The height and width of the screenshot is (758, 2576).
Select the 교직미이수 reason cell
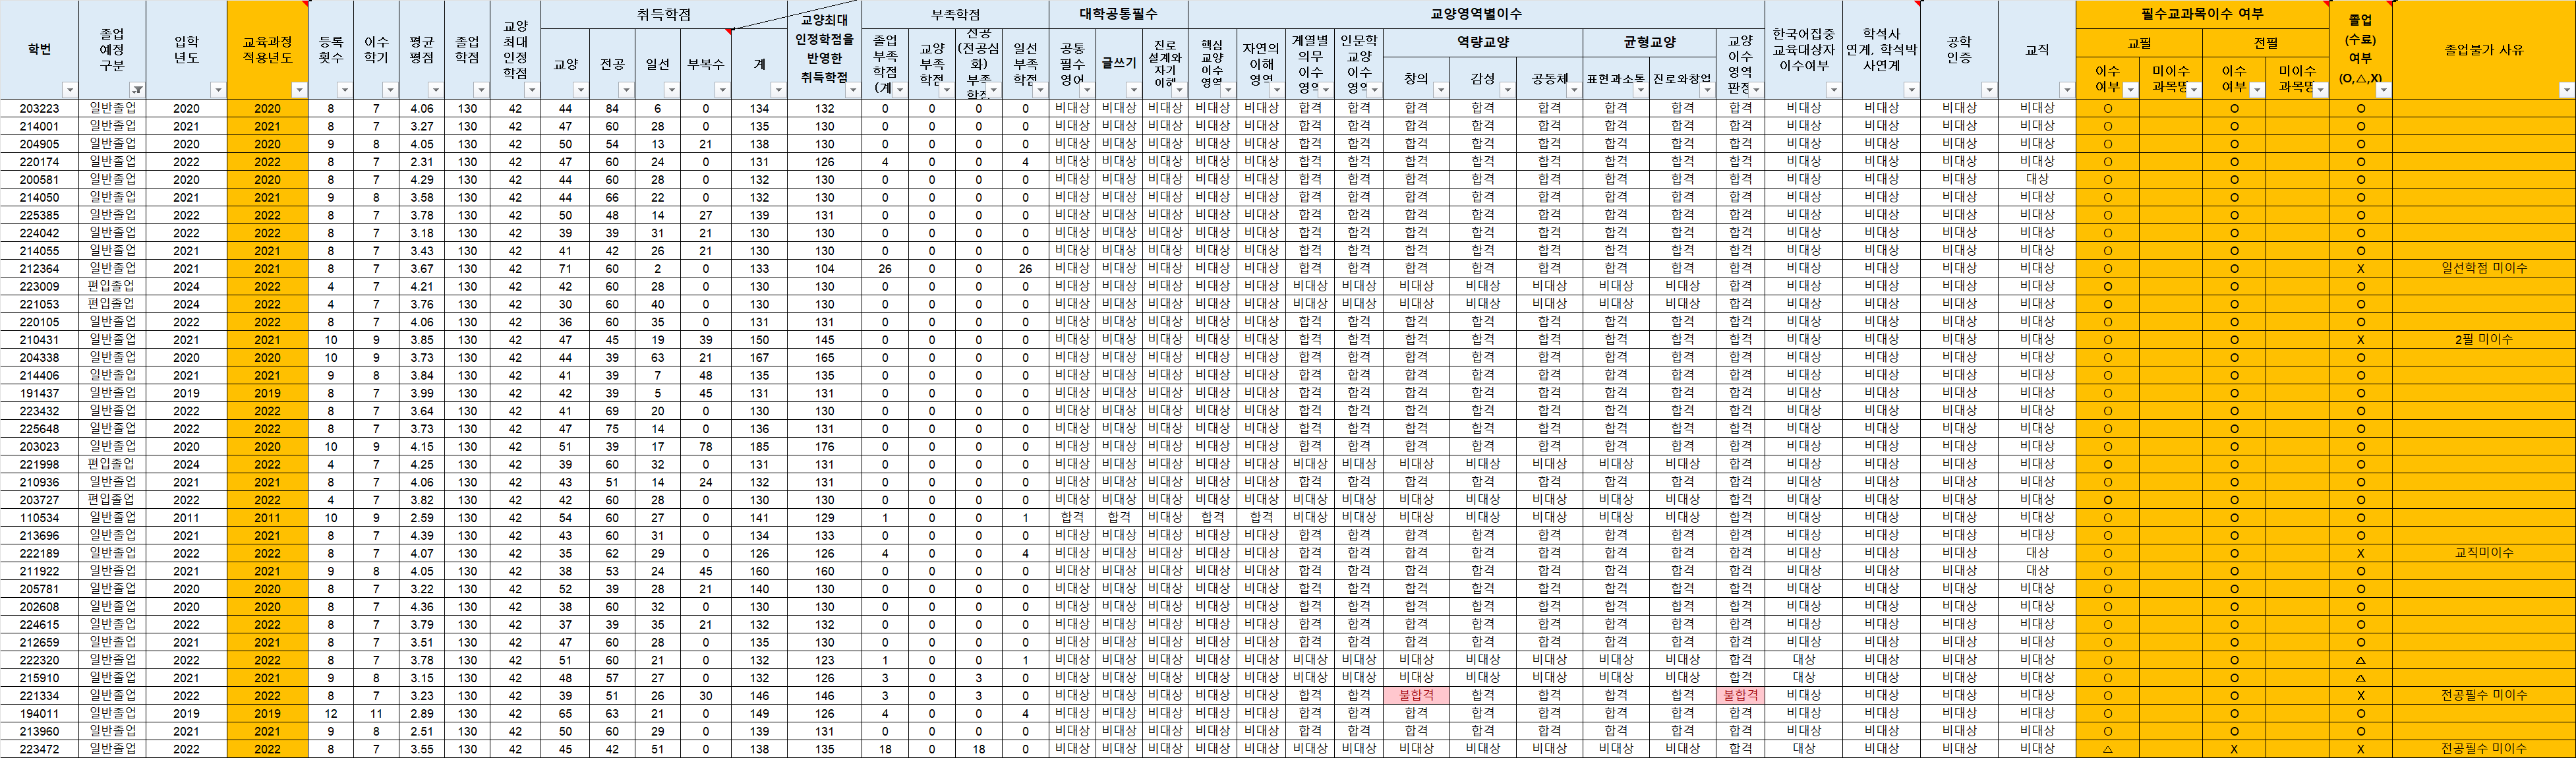(x=2483, y=553)
